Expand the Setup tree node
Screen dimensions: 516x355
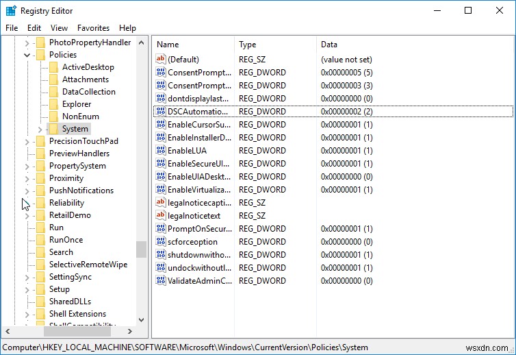coord(27,290)
